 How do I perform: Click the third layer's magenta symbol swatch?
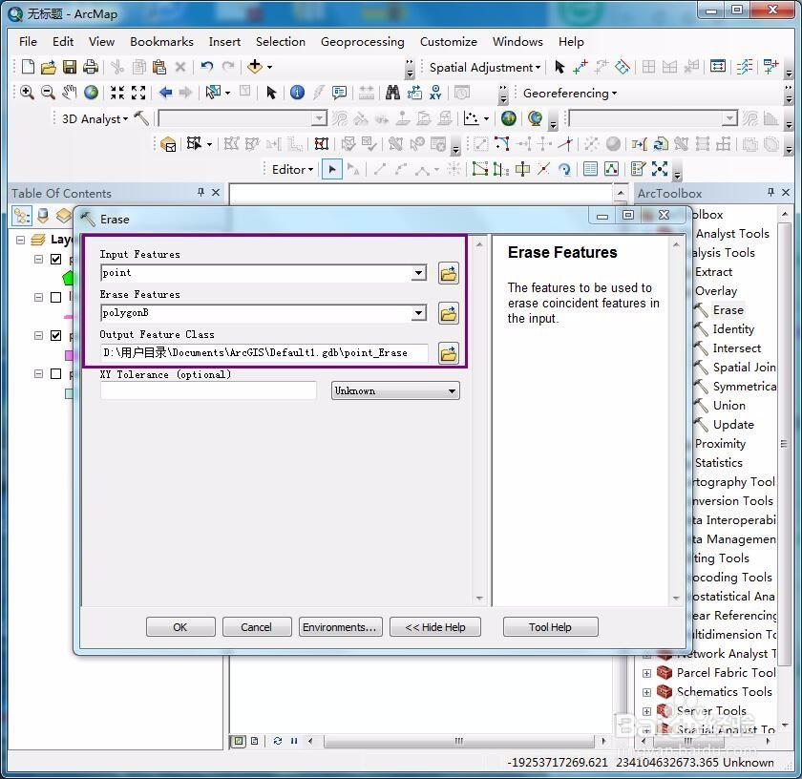(69, 355)
